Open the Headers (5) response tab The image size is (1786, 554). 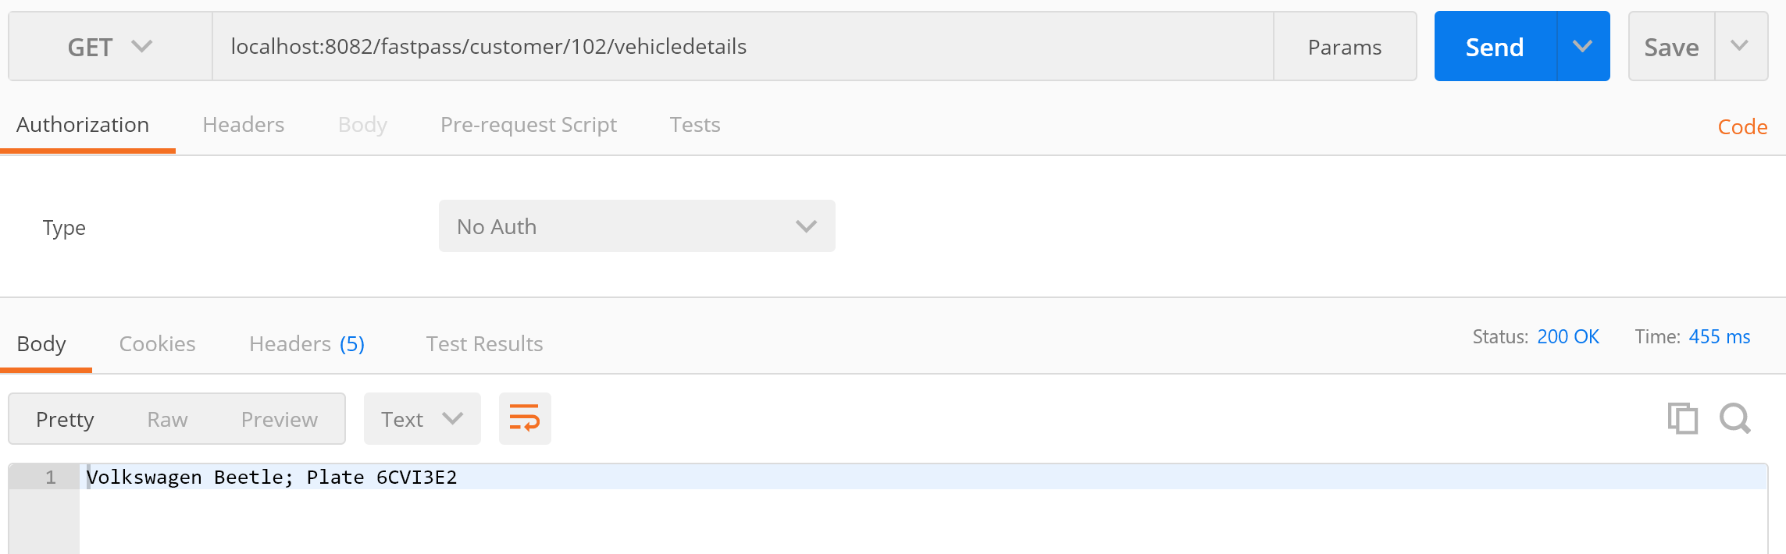tap(305, 343)
